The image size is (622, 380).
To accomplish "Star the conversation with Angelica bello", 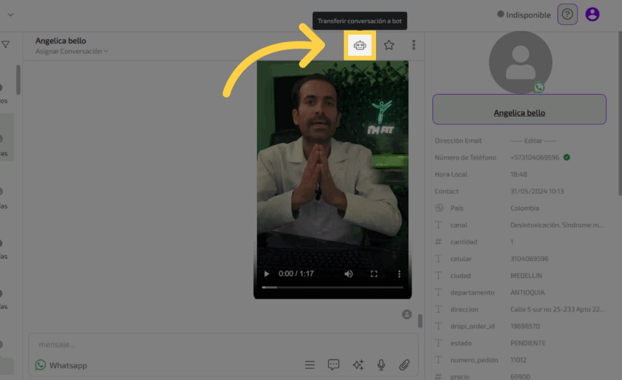I will point(389,45).
